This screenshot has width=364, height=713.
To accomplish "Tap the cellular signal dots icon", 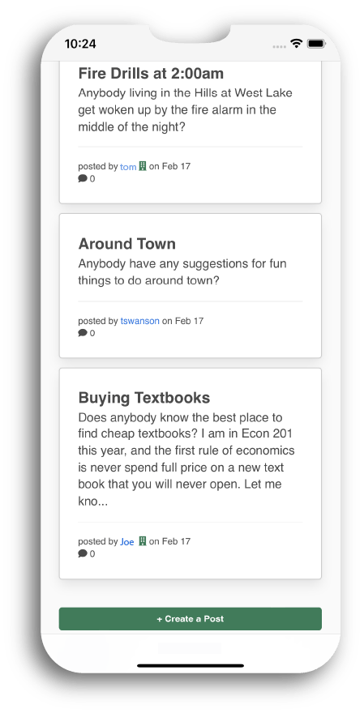I will 280,46.
